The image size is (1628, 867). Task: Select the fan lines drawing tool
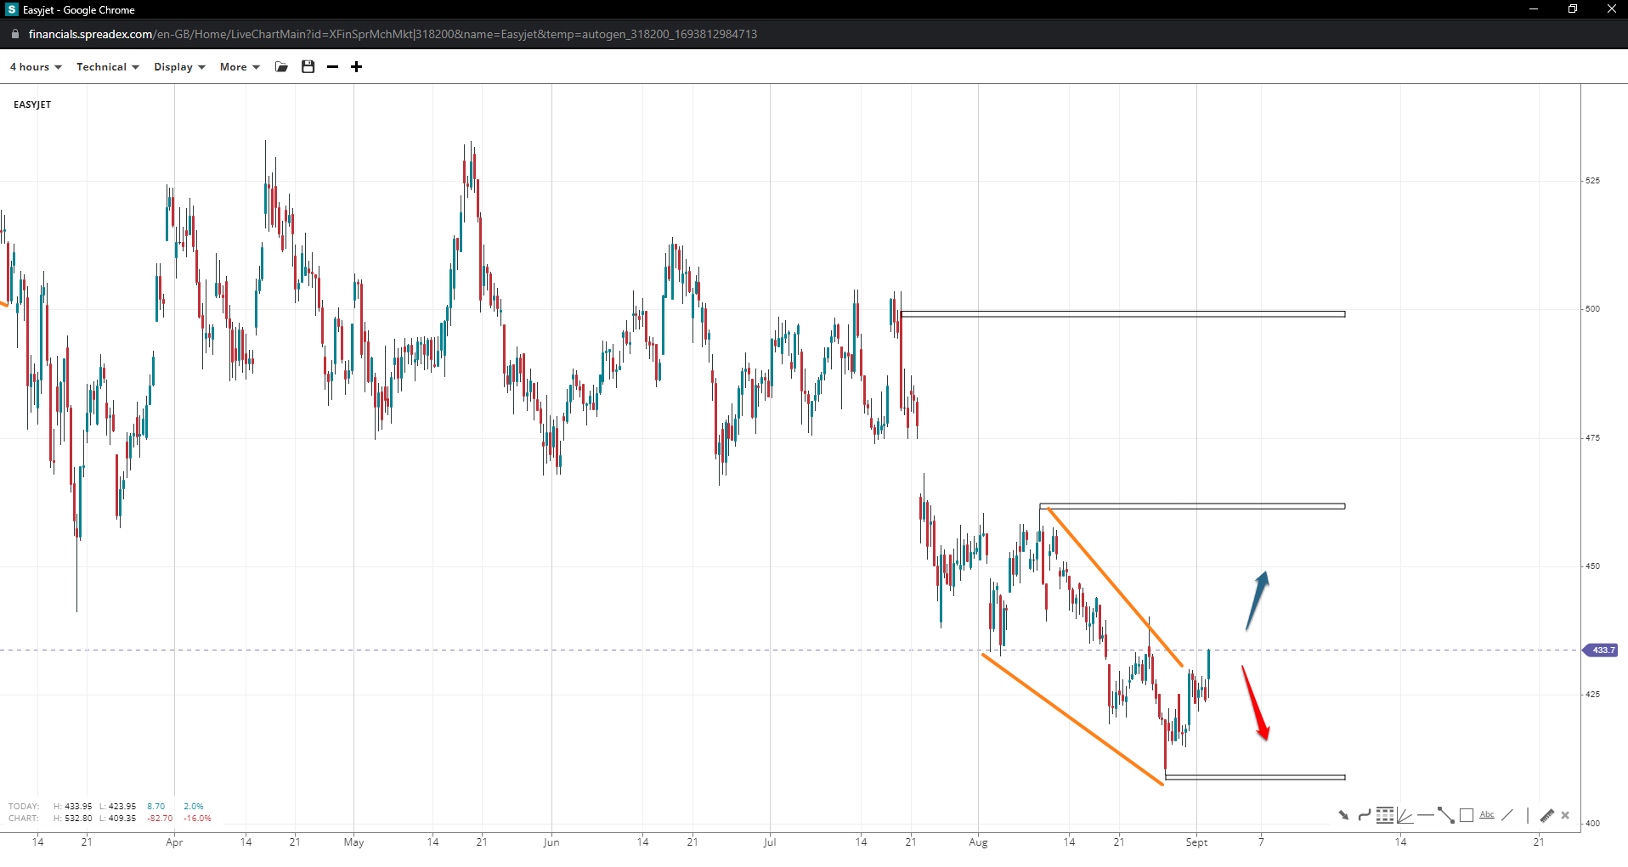coord(1405,816)
